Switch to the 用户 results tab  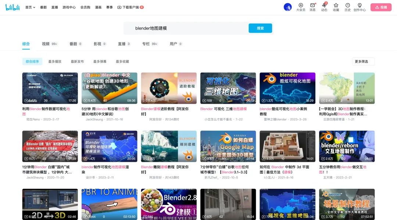click(176, 44)
